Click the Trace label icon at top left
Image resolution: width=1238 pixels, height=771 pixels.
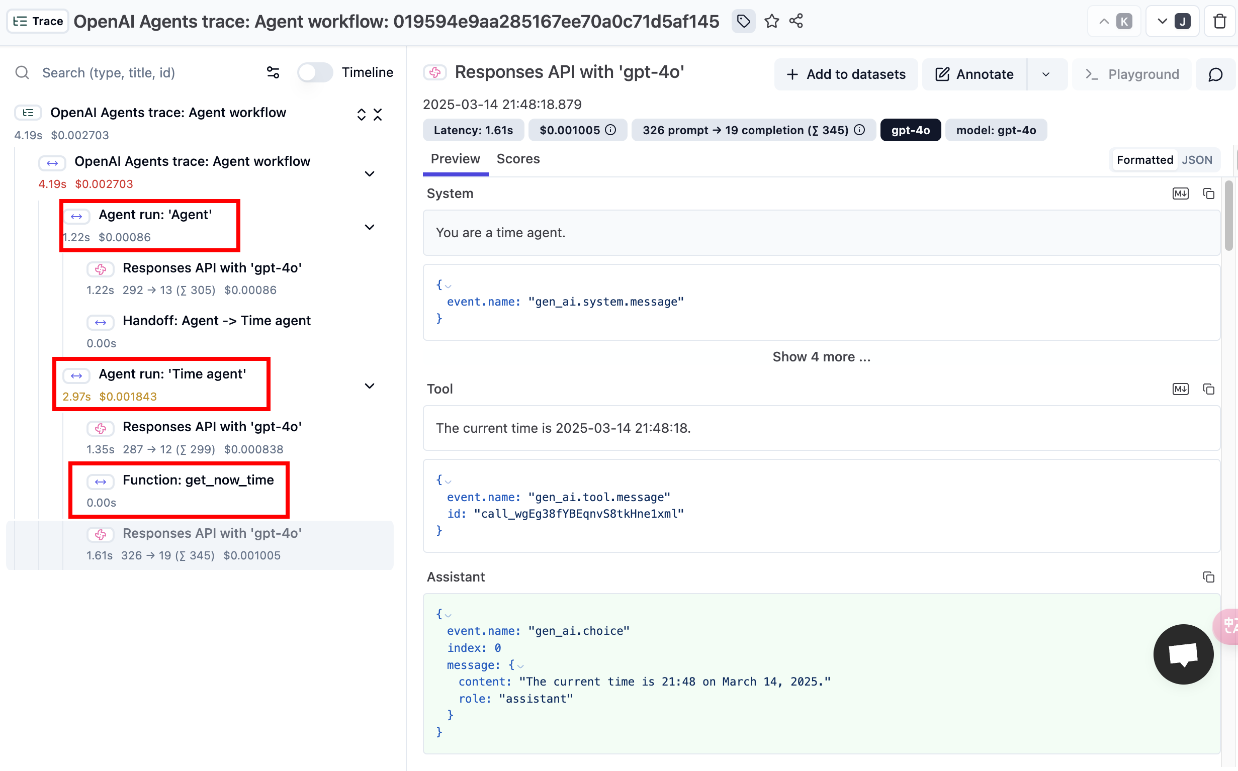[38, 22]
